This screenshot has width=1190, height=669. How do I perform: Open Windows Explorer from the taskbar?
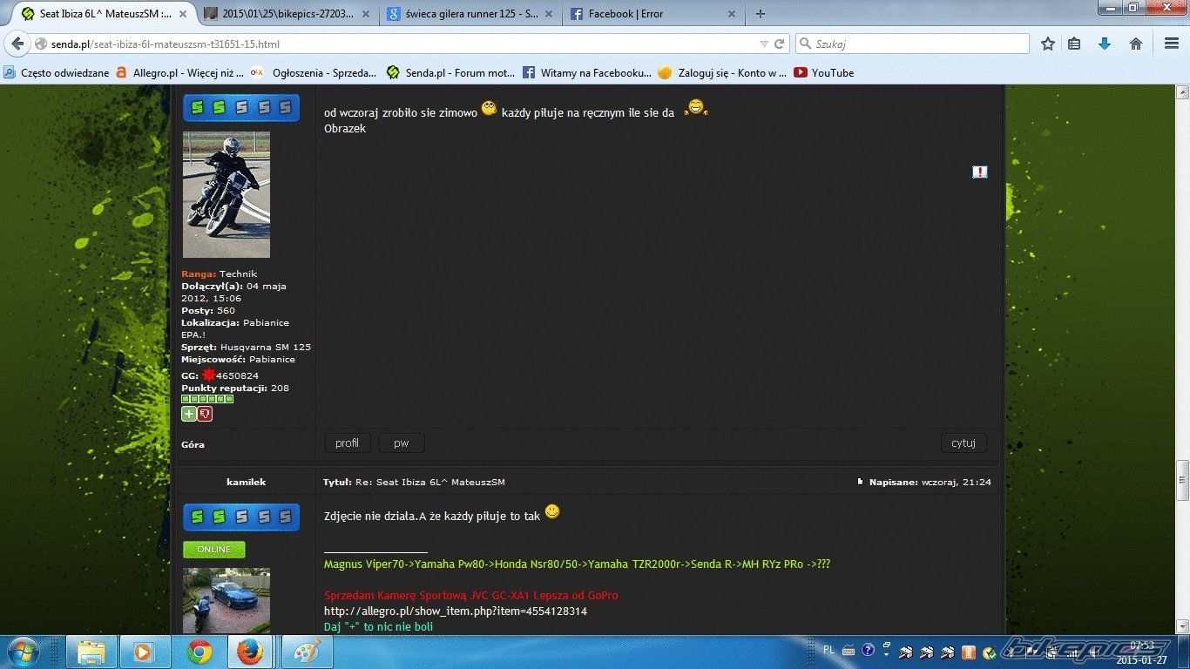(x=91, y=652)
